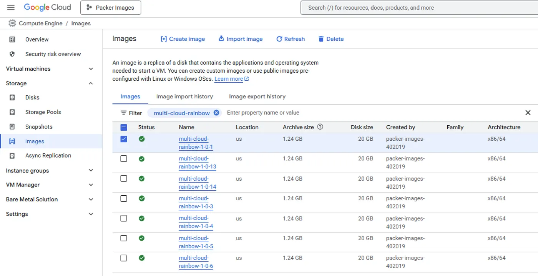The height and width of the screenshot is (276, 538).
Task: Click the green status icon for rainbow-1-0-14
Action: pos(142,178)
